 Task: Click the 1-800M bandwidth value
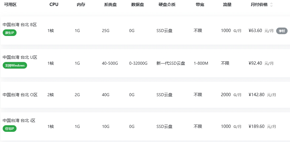click(201, 63)
